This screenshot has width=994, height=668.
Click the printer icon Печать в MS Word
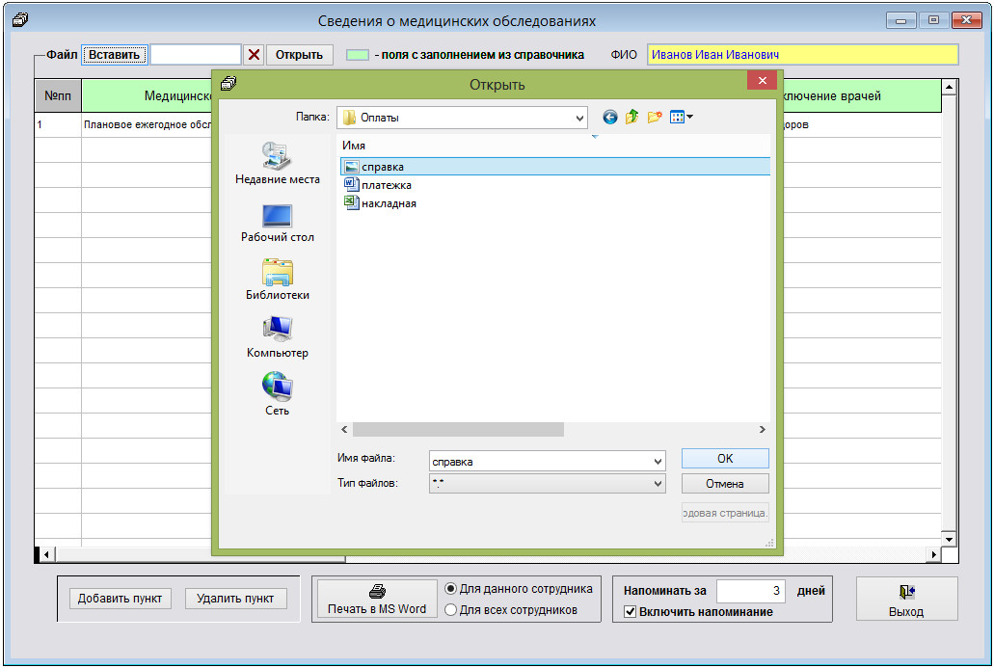pos(377,599)
